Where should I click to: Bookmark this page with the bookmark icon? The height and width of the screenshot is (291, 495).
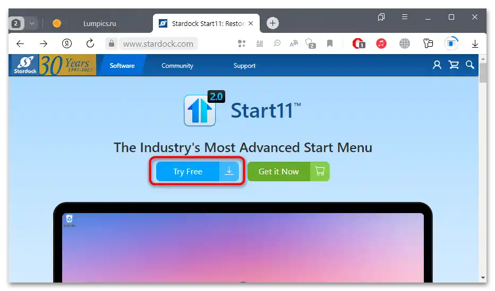(x=330, y=43)
